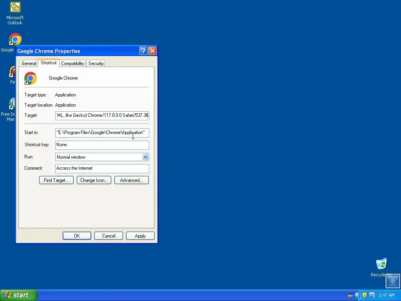Click the Find Target button
The height and width of the screenshot is (301, 401).
tap(56, 180)
